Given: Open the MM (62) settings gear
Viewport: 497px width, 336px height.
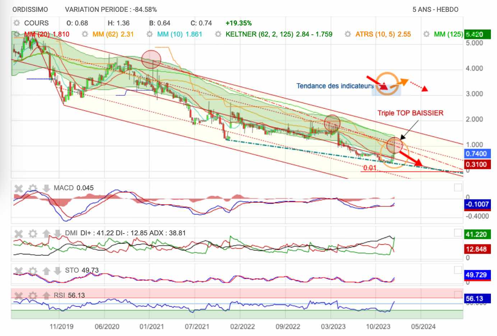Looking at the screenshot, I should [85, 34].
